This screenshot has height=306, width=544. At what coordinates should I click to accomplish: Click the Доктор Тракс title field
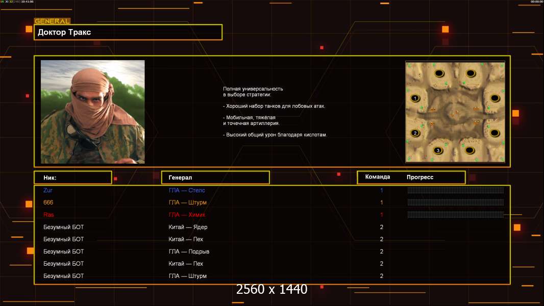[x=128, y=32]
